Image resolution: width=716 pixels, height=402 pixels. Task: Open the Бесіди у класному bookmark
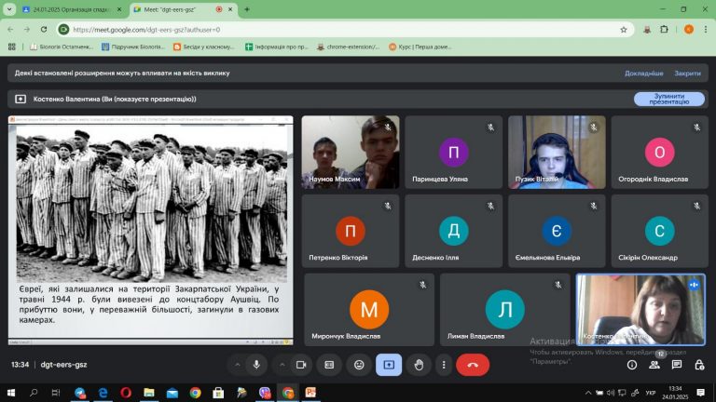click(x=204, y=47)
